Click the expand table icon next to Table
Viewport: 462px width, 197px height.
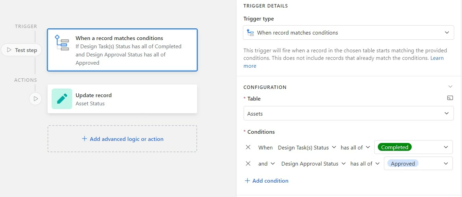tap(450, 98)
